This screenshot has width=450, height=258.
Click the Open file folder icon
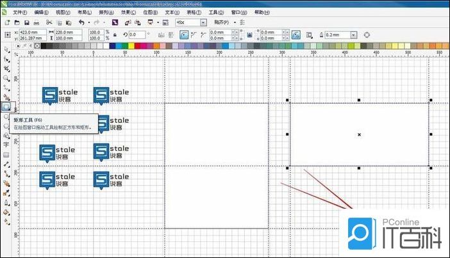click(x=17, y=22)
